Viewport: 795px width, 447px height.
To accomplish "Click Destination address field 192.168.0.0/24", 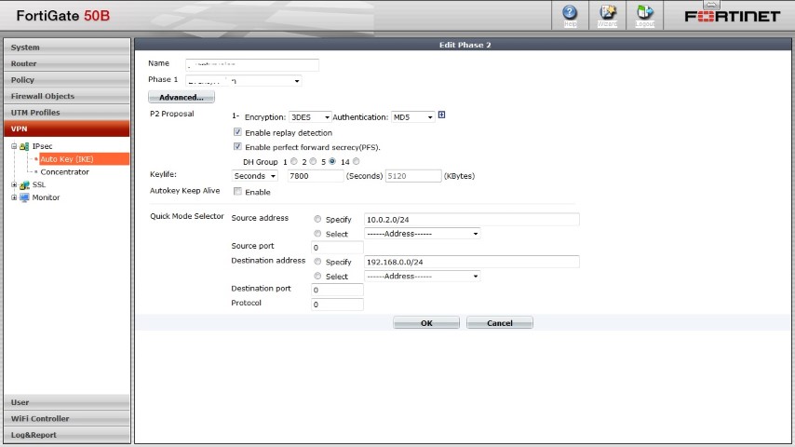I will (x=472, y=263).
